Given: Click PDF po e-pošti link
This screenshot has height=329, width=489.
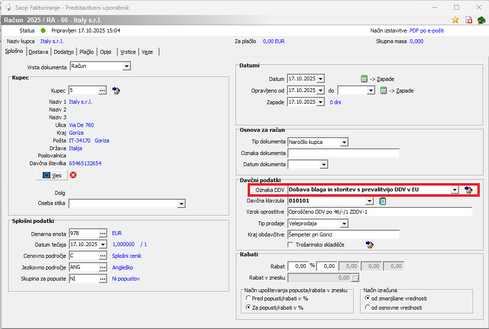Looking at the screenshot, I should tap(426, 31).
